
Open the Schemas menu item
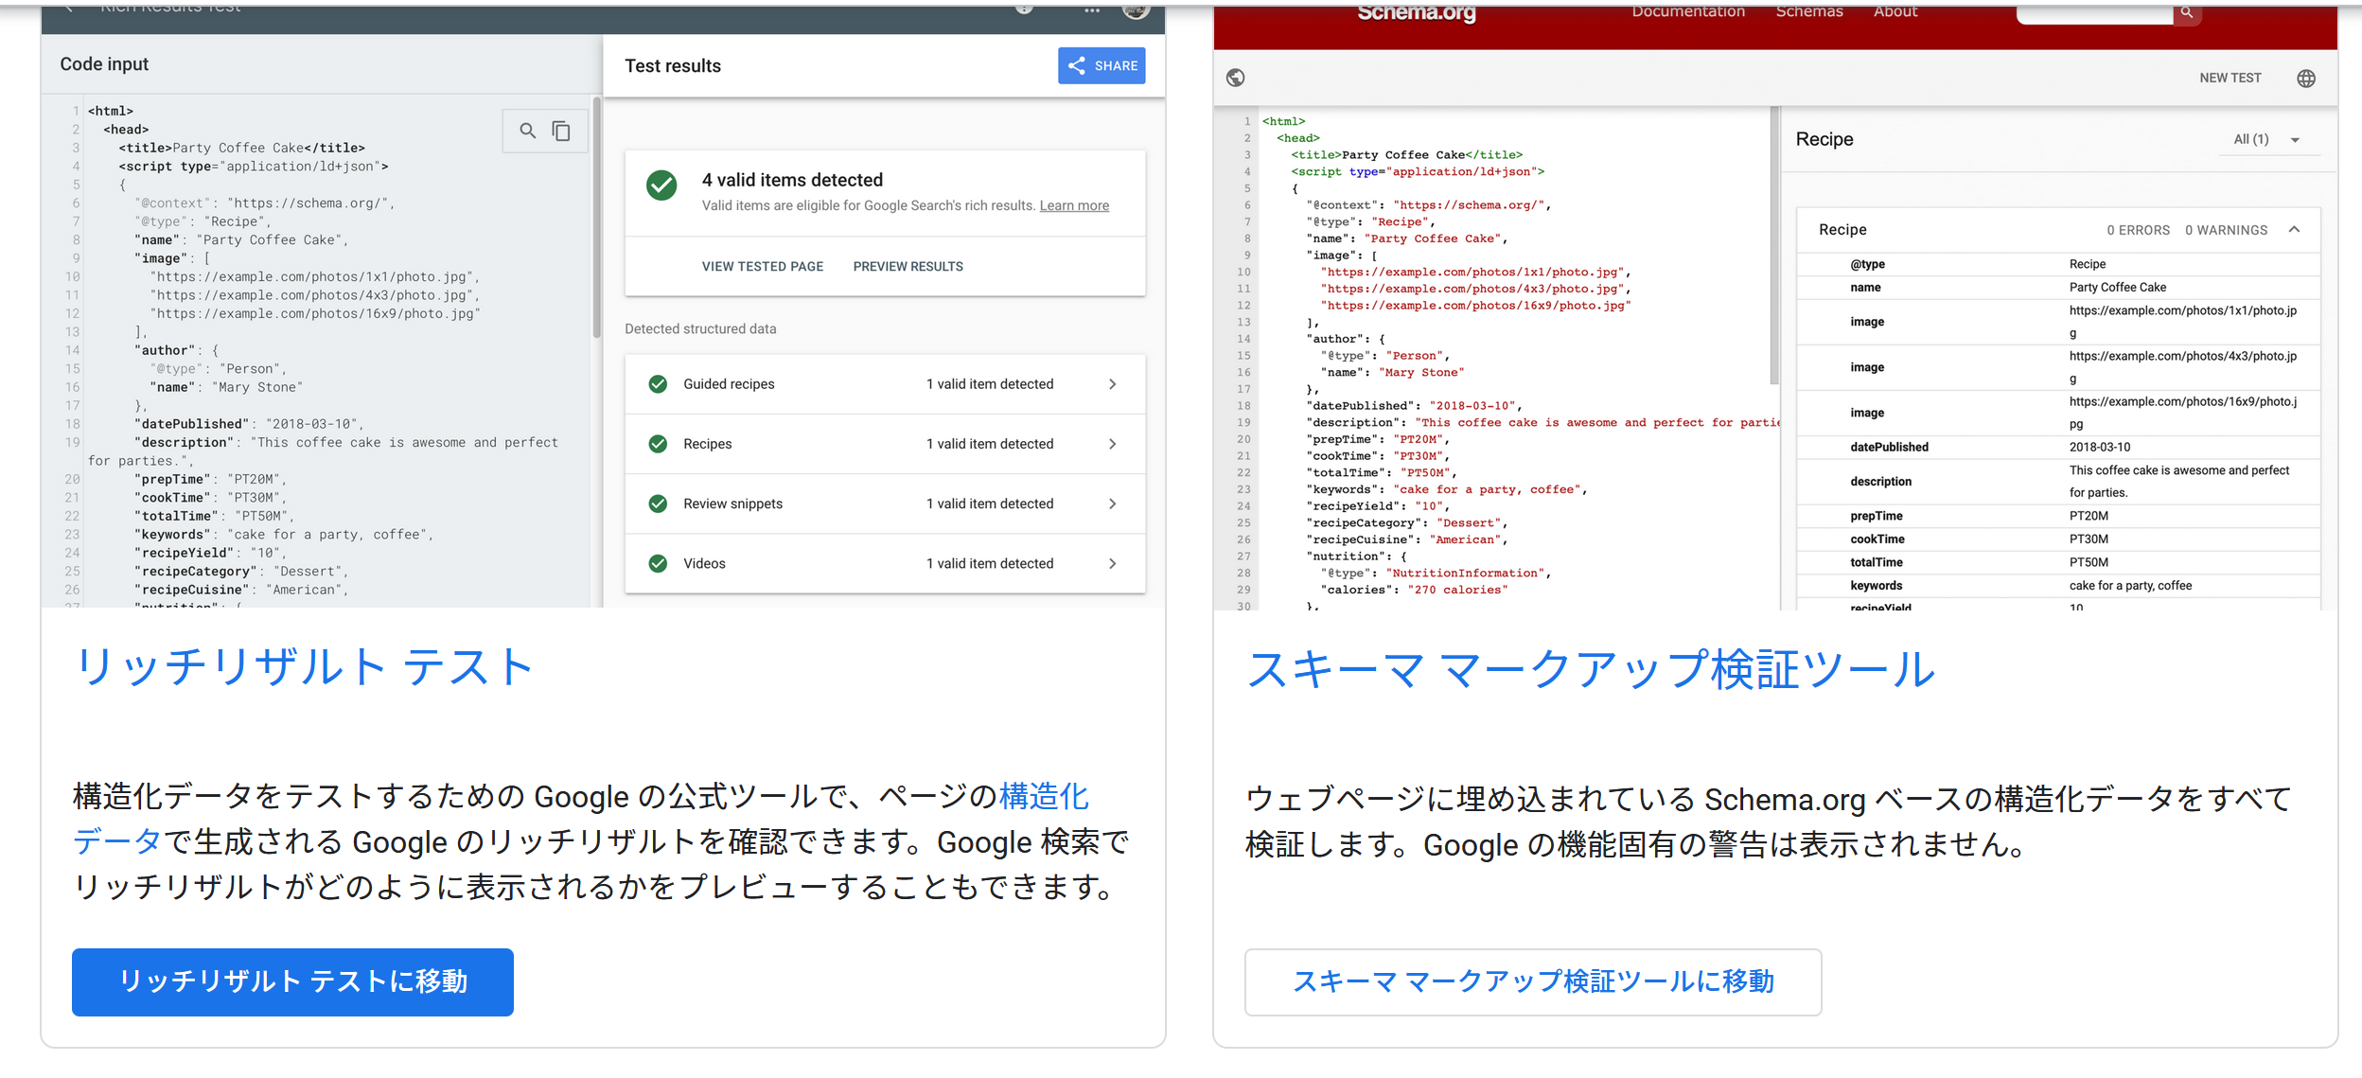1808,12
